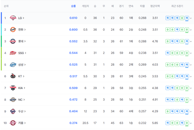
Task: Click SSG's most recent game win badge
Action: click(187, 53)
